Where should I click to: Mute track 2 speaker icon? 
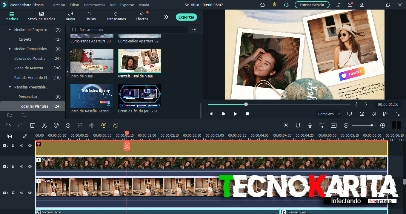[21, 166]
